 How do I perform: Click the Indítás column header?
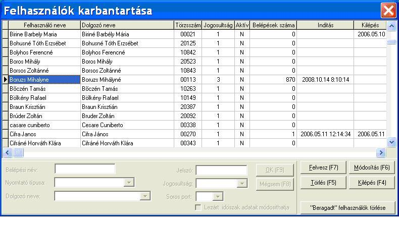pyautogui.click(x=325, y=25)
